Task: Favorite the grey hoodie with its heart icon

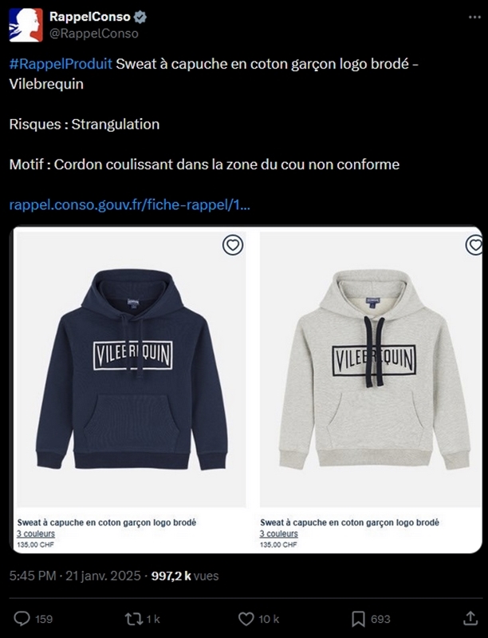Action: [x=474, y=245]
